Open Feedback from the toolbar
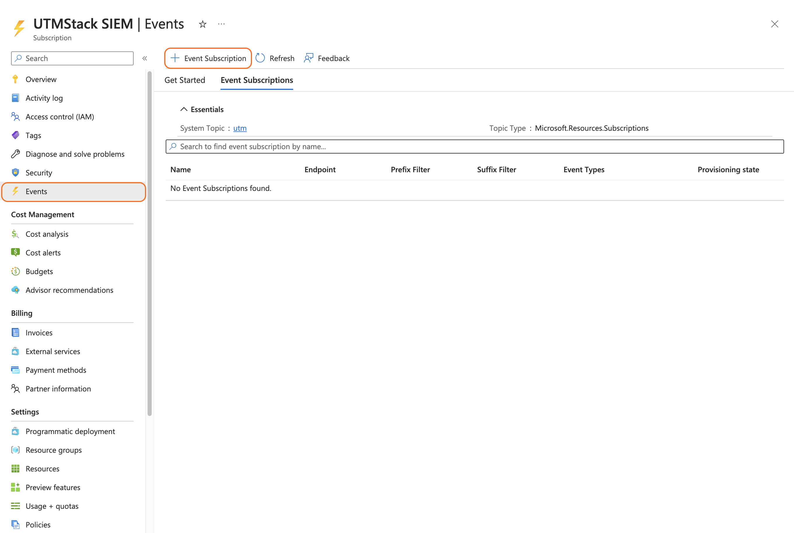The image size is (794, 533). coord(327,58)
